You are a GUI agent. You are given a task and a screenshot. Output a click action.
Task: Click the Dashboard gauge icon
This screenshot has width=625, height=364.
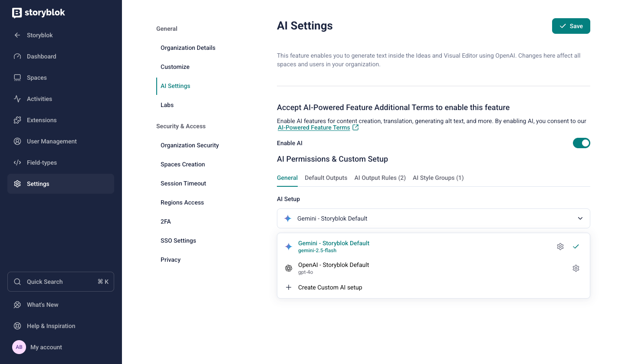(x=17, y=56)
